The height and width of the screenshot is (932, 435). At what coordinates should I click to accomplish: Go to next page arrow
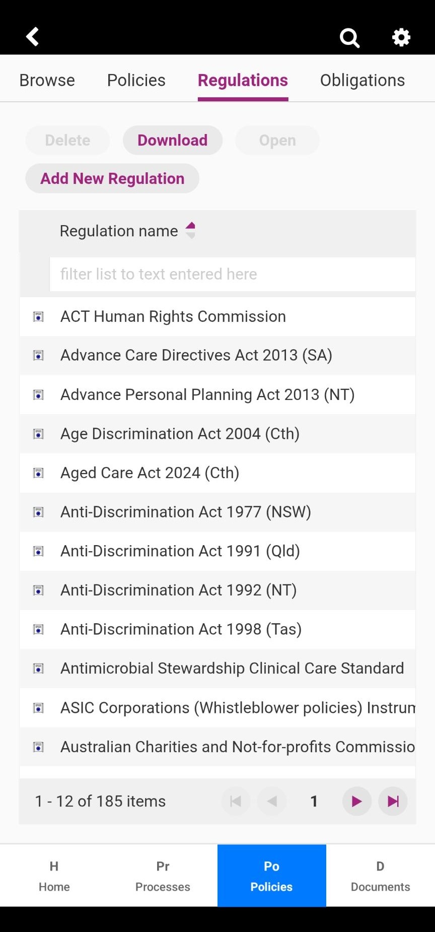(x=356, y=801)
